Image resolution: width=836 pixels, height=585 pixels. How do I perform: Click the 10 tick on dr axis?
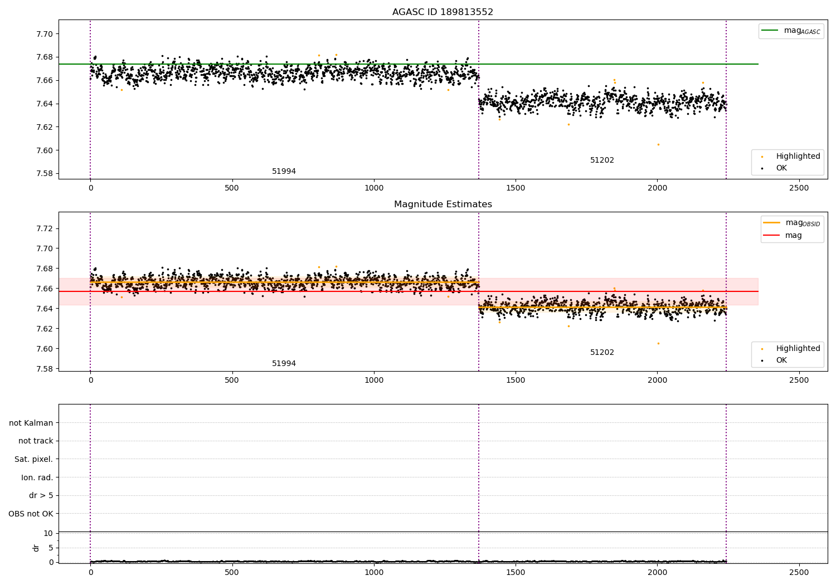(48, 534)
